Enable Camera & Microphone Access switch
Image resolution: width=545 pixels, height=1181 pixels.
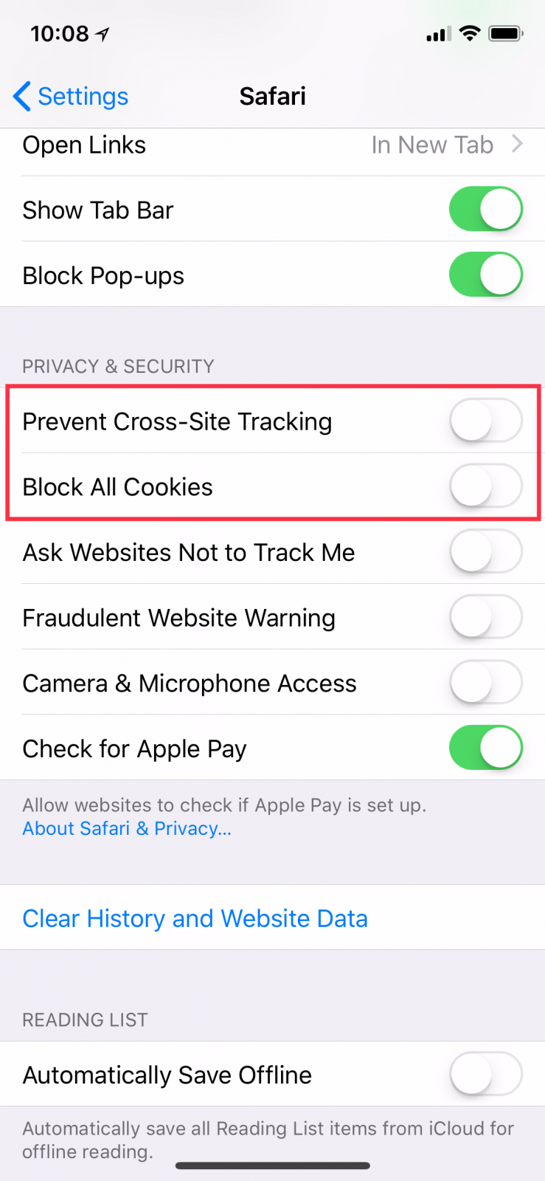pyautogui.click(x=486, y=682)
